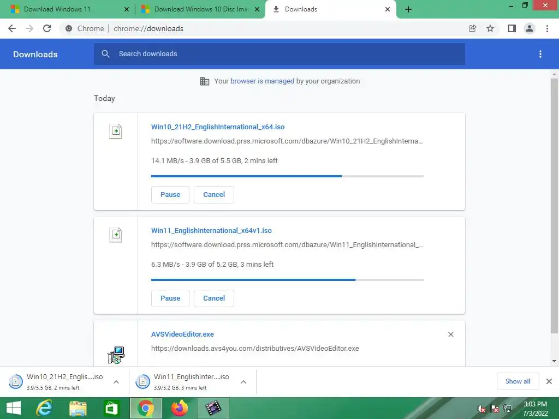The image size is (559, 419).
Task: Pause the Win11 ISO download
Action: (x=170, y=298)
